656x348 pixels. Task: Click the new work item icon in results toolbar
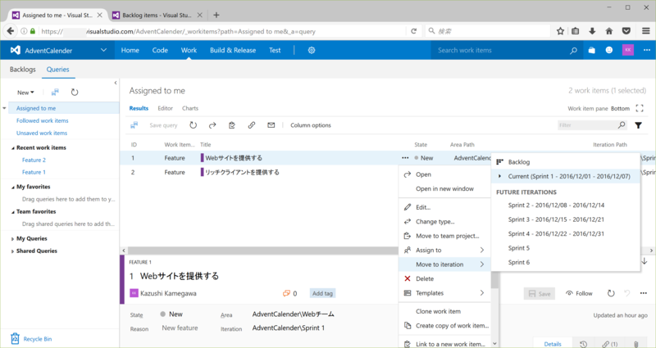click(x=134, y=125)
